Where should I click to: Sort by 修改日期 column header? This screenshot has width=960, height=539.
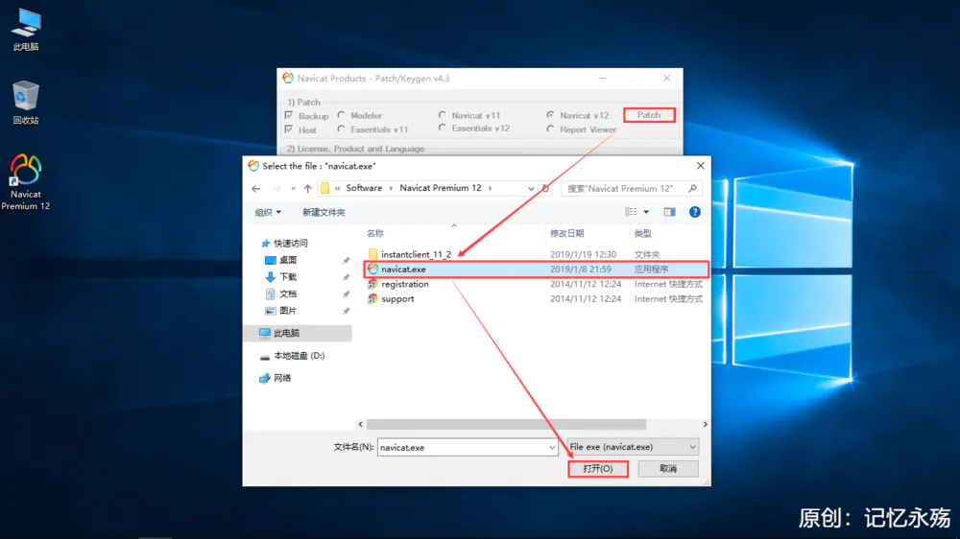coord(567,233)
